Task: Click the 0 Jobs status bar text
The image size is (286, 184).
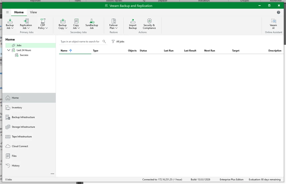Action: coord(9,180)
